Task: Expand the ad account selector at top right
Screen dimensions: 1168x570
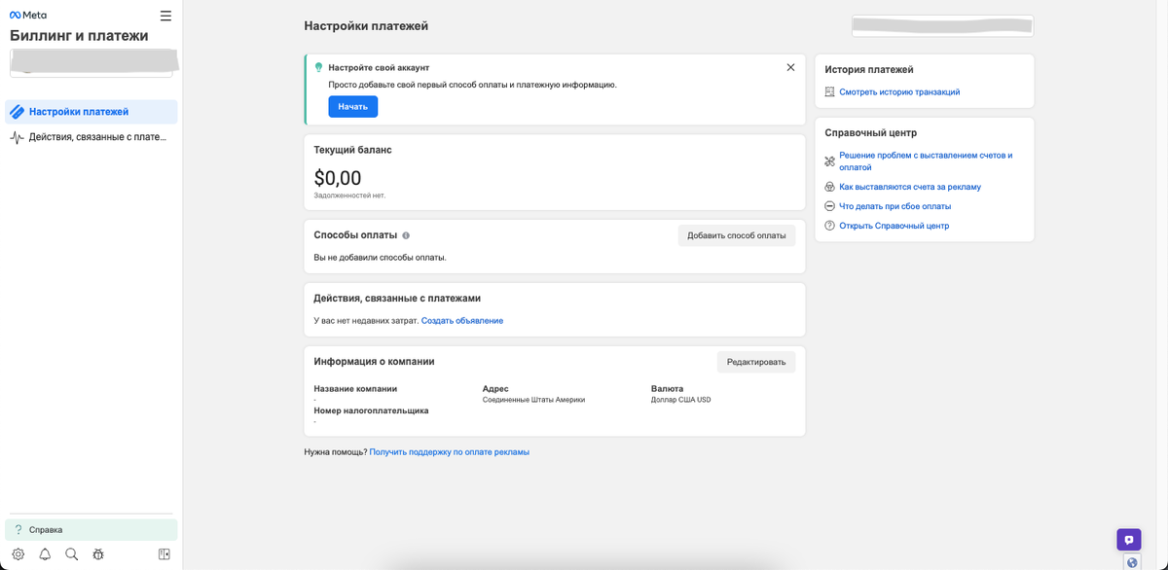Action: pyautogui.click(x=942, y=26)
